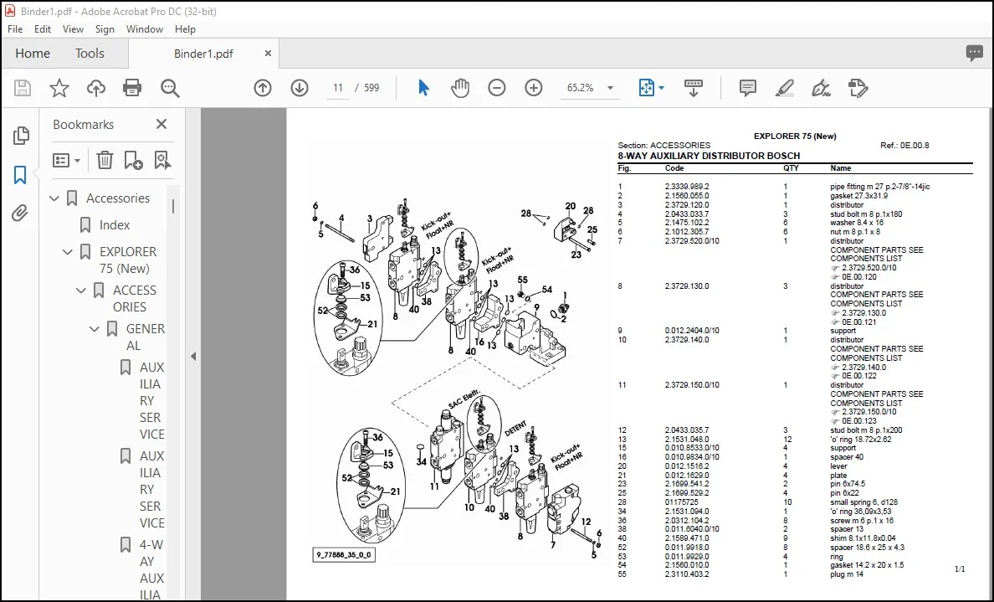Close the Bookmarks panel
The height and width of the screenshot is (602, 994).
click(x=161, y=124)
